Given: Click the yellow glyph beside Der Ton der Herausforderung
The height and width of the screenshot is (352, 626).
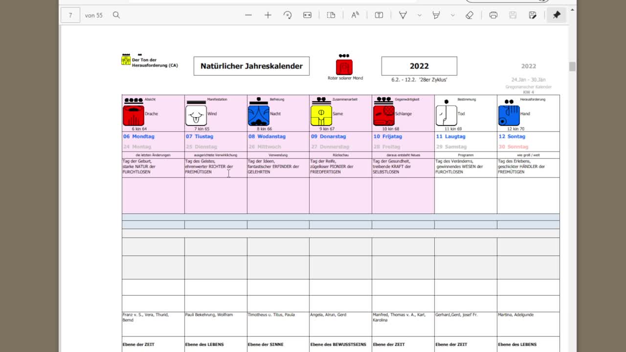Looking at the screenshot, I should coord(126,60).
